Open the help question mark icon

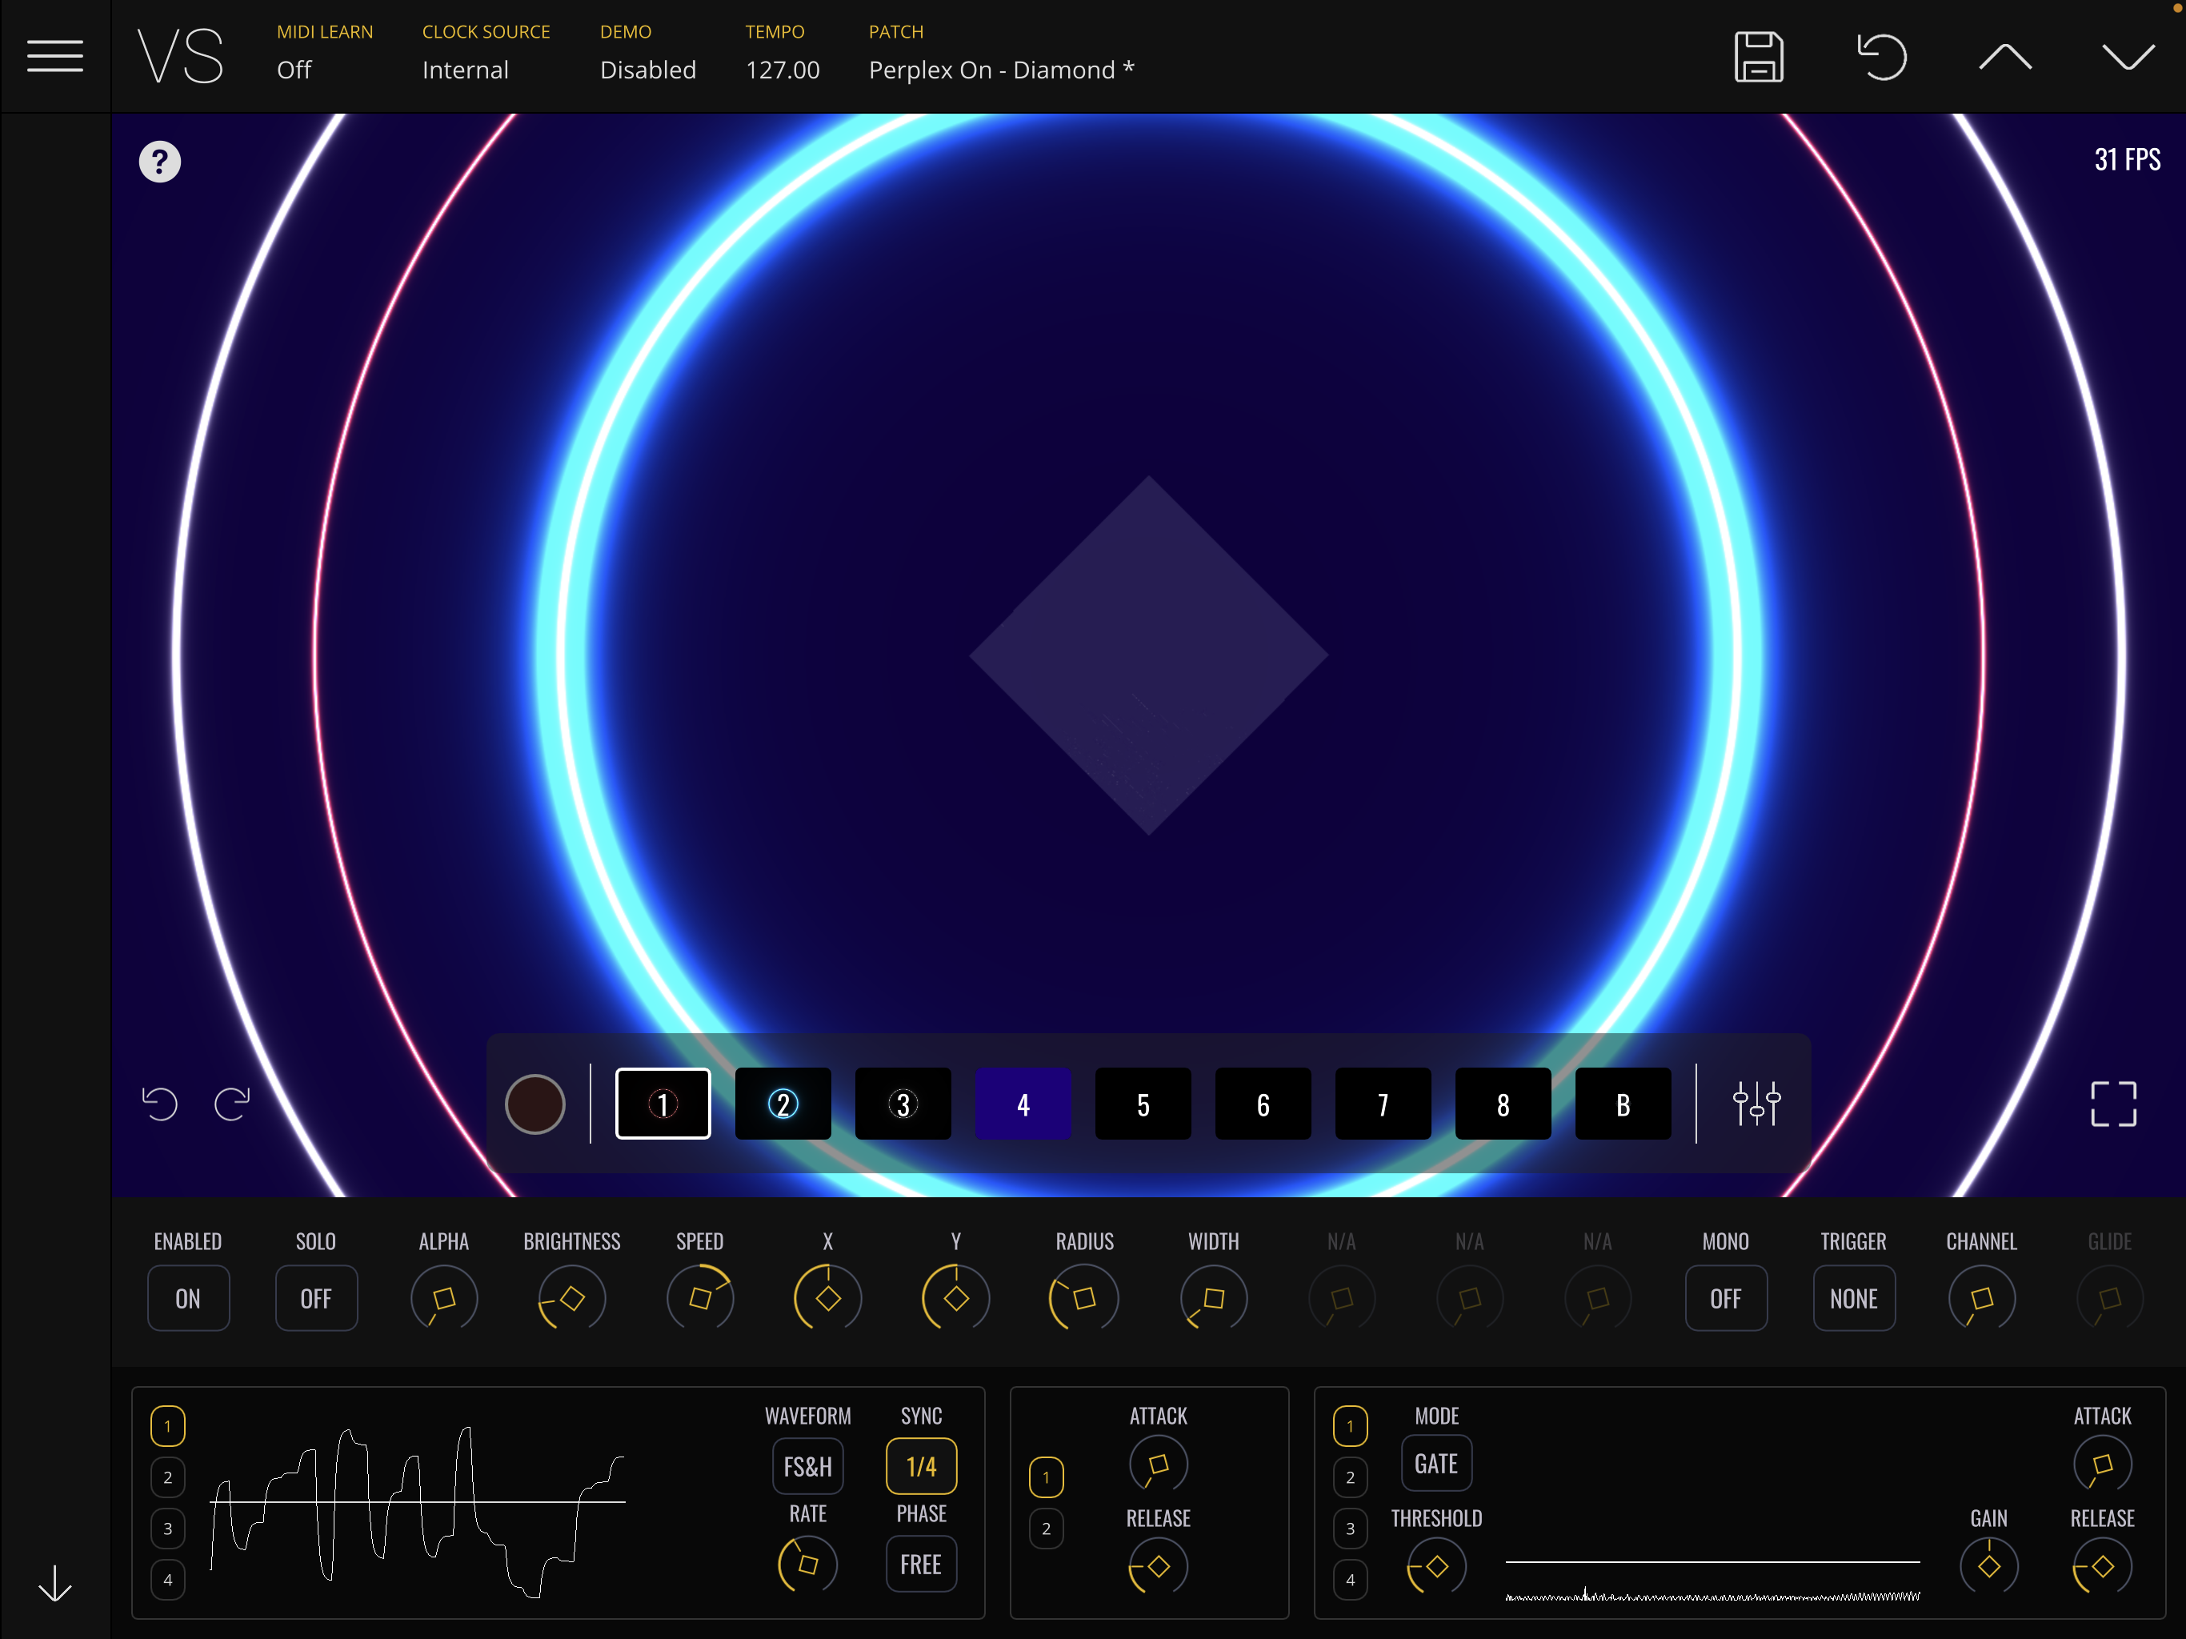click(x=160, y=162)
